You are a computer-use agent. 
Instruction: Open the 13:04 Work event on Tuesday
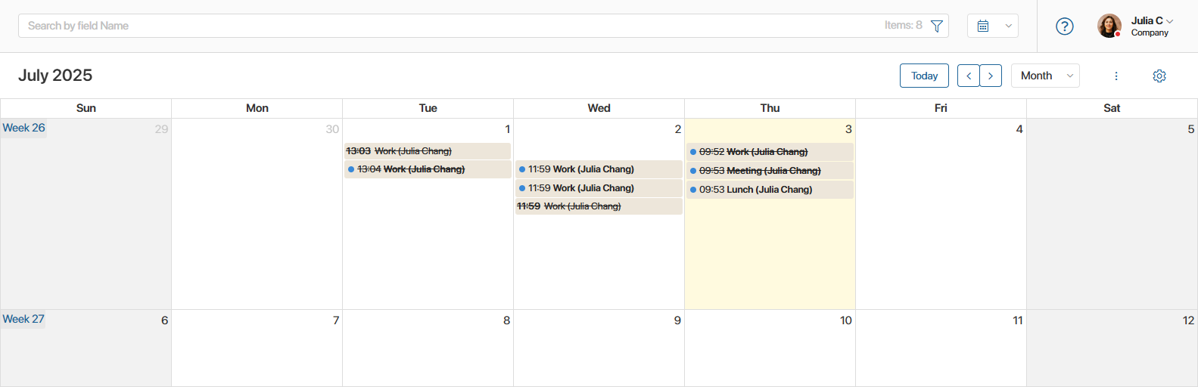coord(428,169)
